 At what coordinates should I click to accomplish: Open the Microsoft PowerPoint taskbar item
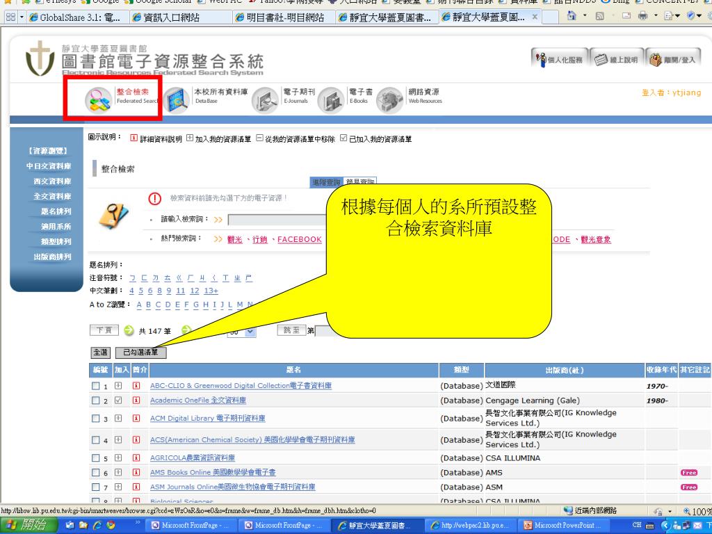[x=563, y=525]
